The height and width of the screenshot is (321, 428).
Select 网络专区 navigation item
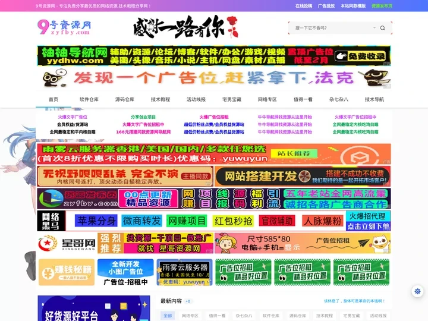267,99
